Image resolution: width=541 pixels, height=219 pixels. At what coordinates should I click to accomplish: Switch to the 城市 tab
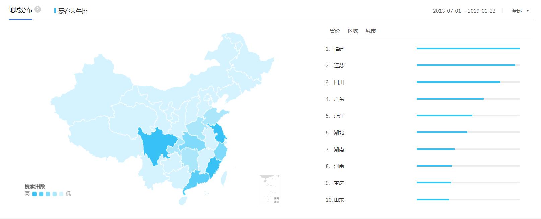pyautogui.click(x=371, y=31)
